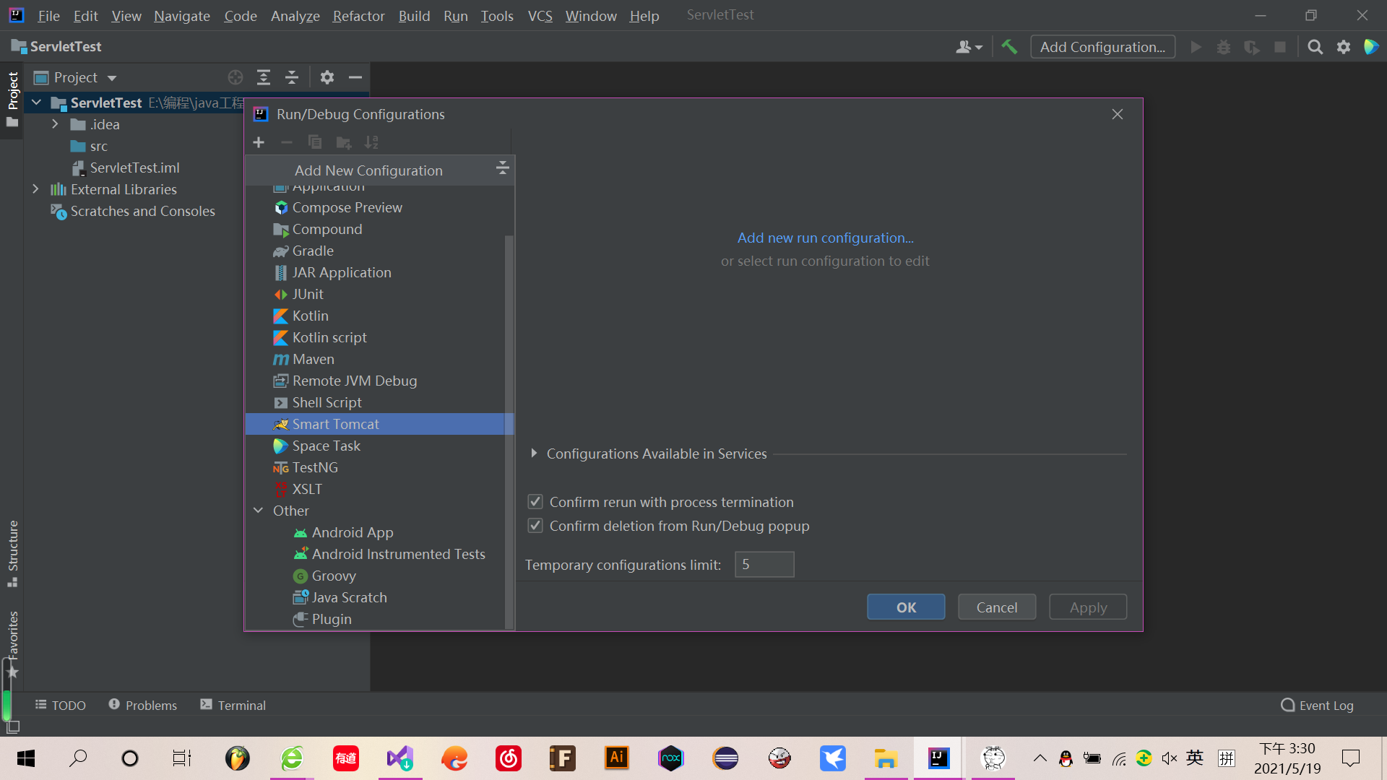Open Search Everywhere with the magnifier icon
The height and width of the screenshot is (780, 1387).
[x=1315, y=46]
